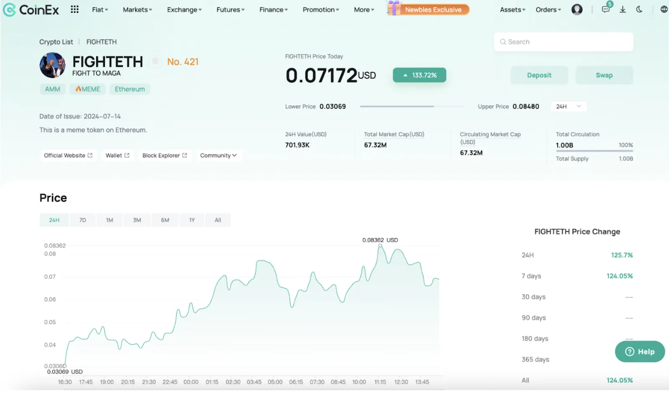Open the 24H price range dropdown
The height and width of the screenshot is (393, 669).
569,106
